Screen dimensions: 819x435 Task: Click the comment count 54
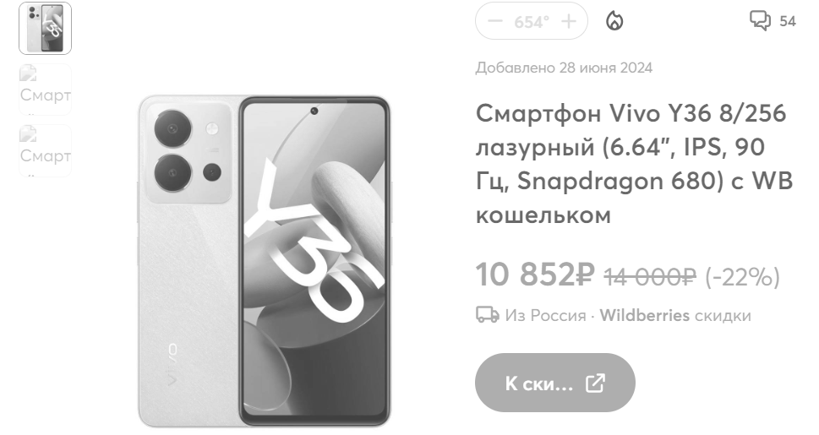[787, 21]
